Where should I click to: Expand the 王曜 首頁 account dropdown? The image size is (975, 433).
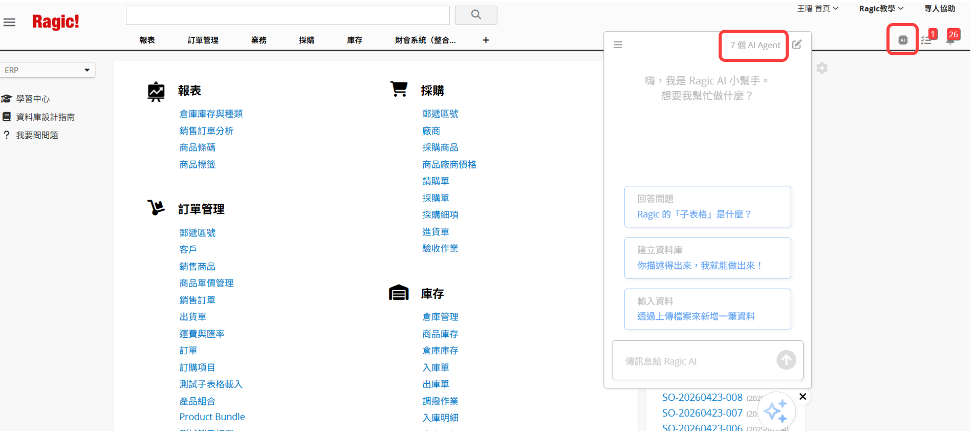click(x=817, y=8)
